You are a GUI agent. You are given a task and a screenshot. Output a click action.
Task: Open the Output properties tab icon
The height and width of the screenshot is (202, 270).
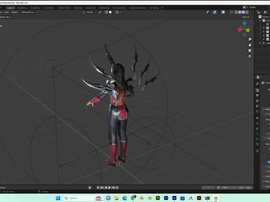[257, 95]
